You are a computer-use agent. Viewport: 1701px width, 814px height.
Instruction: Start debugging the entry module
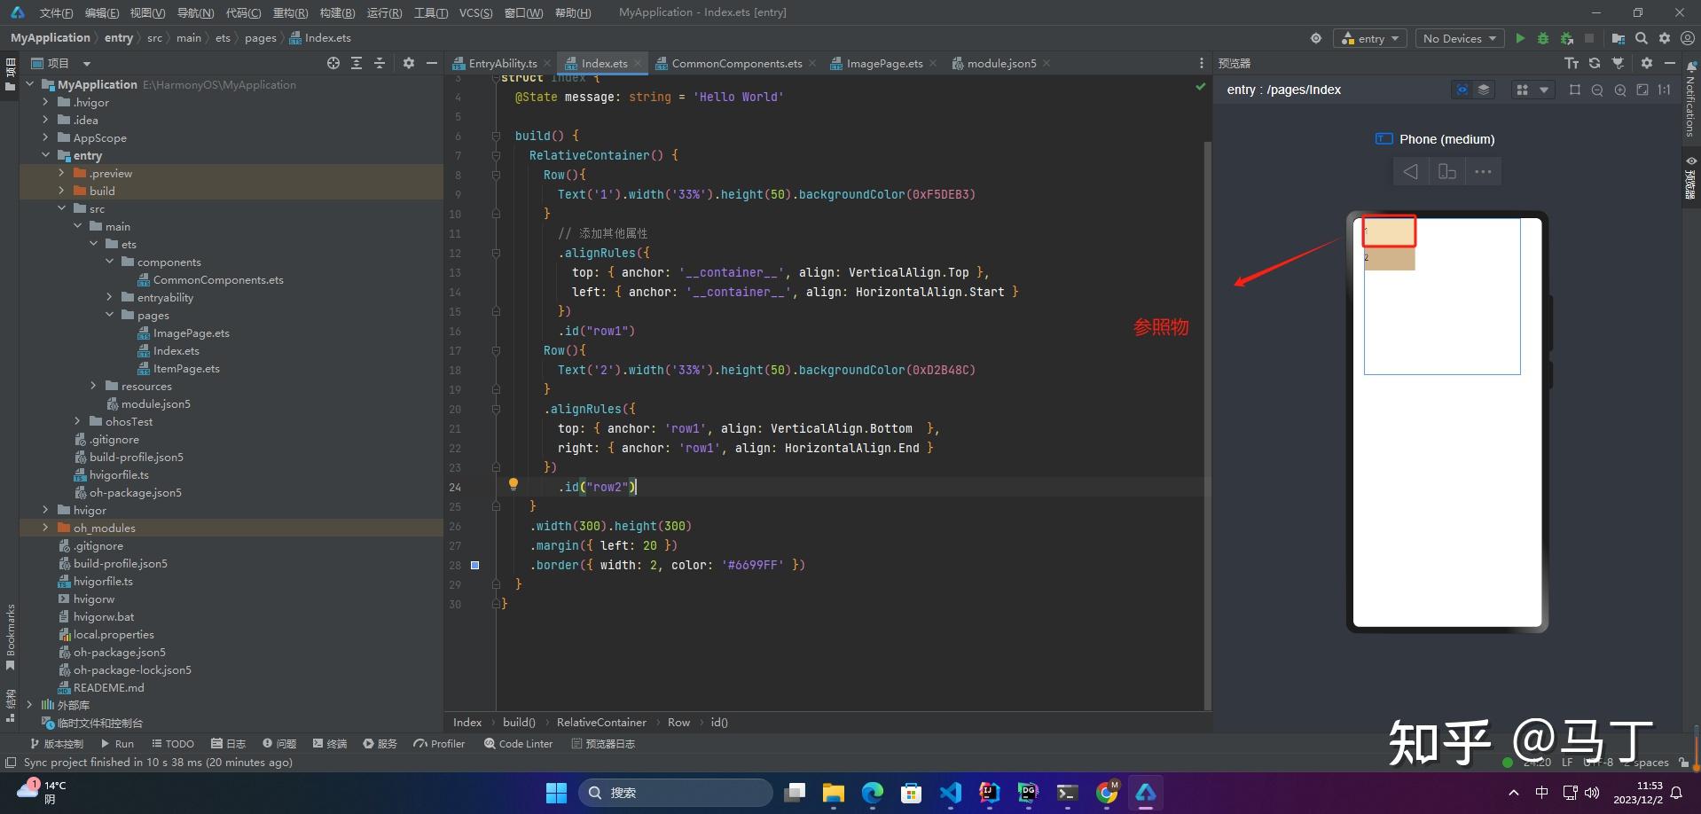pyautogui.click(x=1543, y=38)
